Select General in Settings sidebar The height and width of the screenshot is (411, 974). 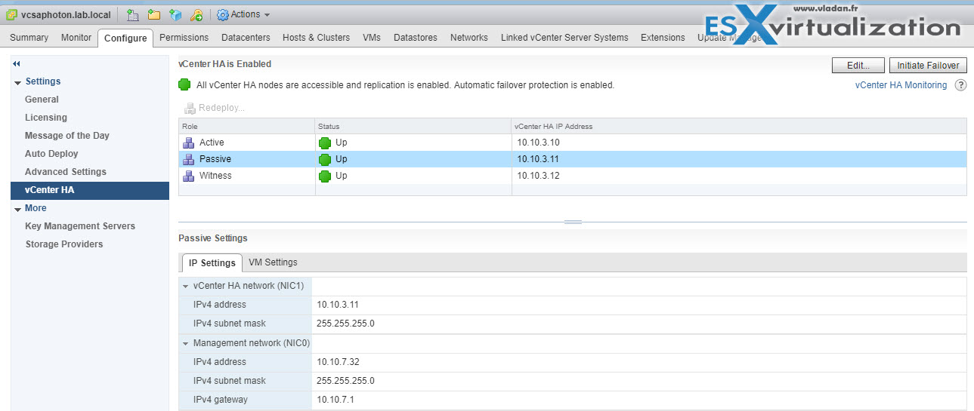click(x=42, y=100)
